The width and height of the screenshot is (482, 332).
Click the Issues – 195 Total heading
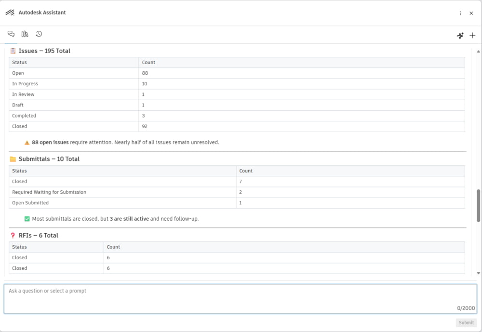click(x=44, y=51)
